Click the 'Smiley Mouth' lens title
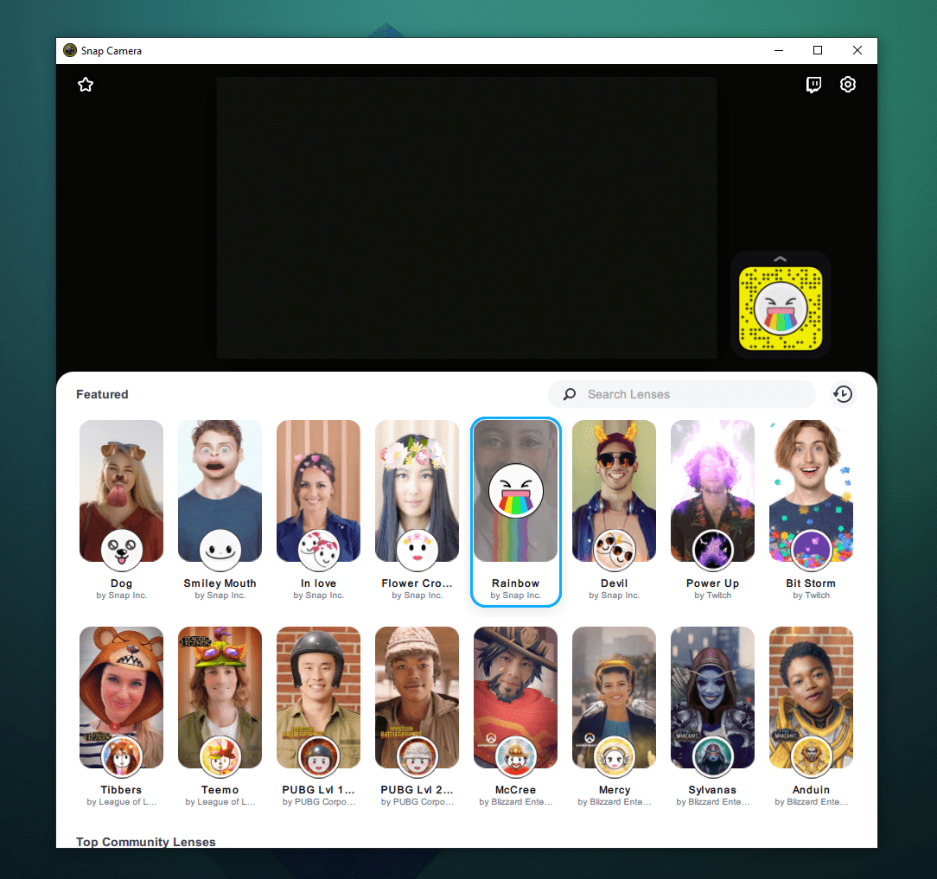This screenshot has height=879, width=937. tap(220, 583)
